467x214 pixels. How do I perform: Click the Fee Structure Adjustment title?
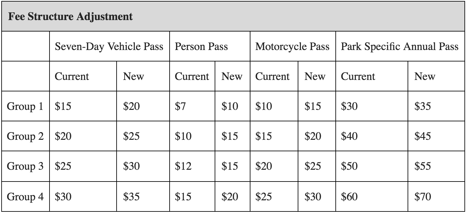(70, 17)
